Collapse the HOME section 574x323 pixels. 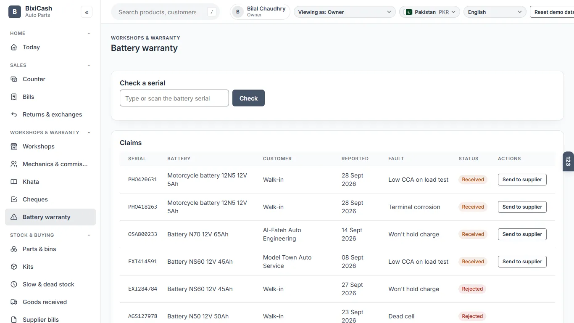89,33
